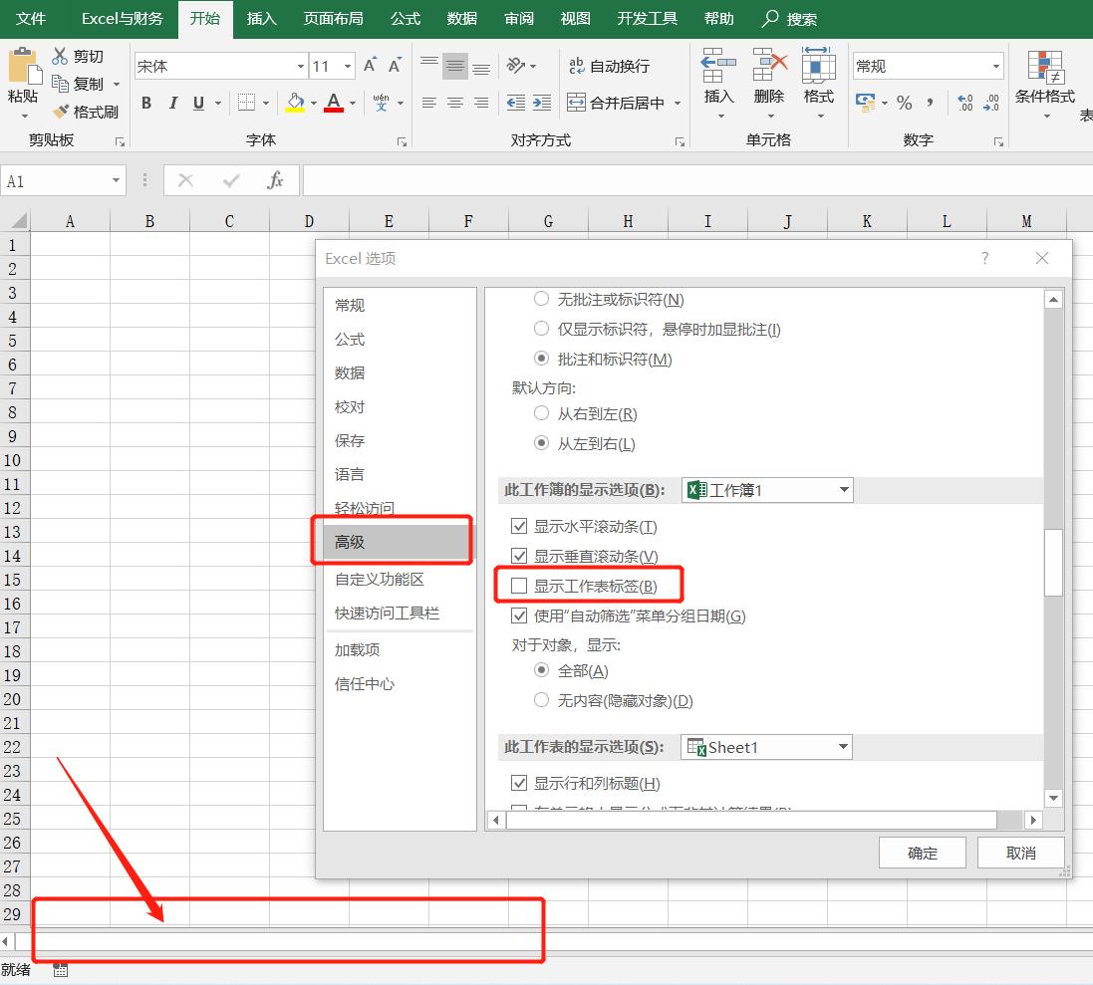Click Merge & Center (合并后居中)
Screen dimensions: 1093x985
[622, 102]
